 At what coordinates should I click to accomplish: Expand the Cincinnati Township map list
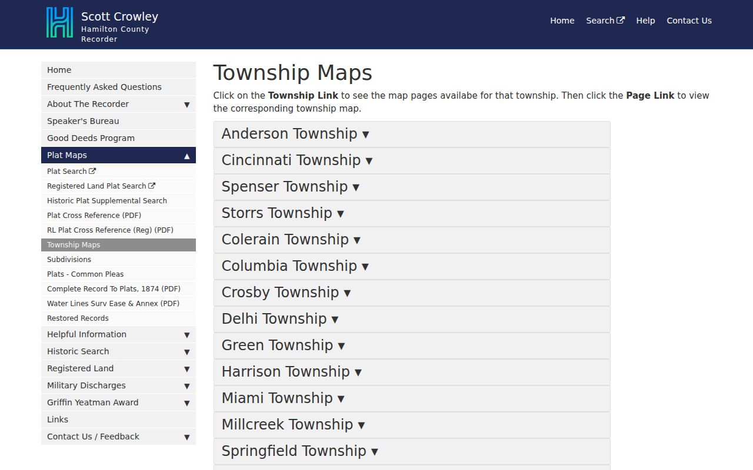click(x=412, y=160)
